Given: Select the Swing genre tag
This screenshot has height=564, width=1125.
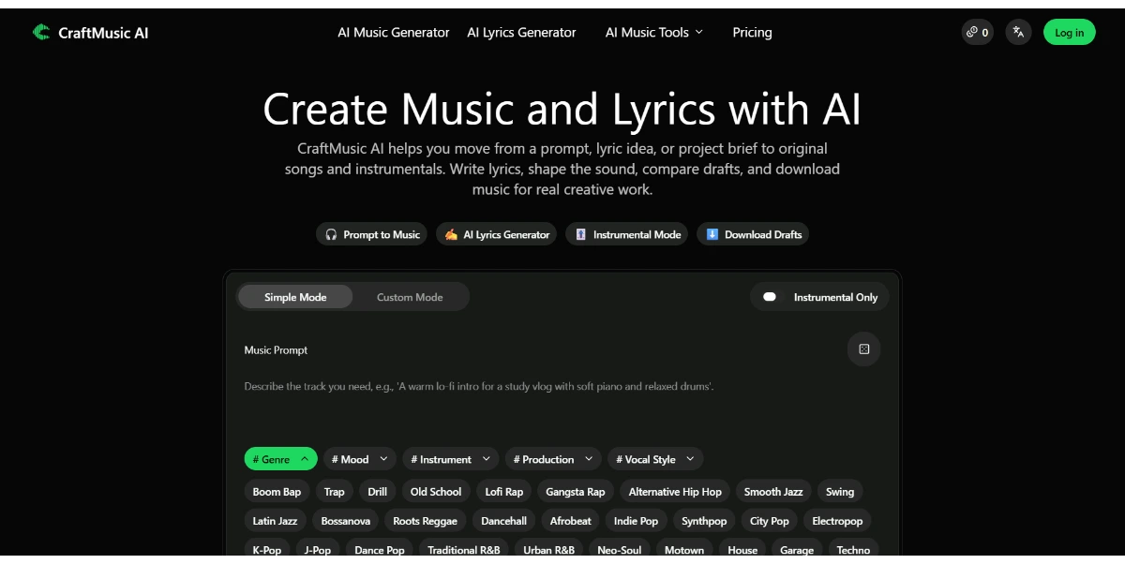Looking at the screenshot, I should click(x=840, y=492).
